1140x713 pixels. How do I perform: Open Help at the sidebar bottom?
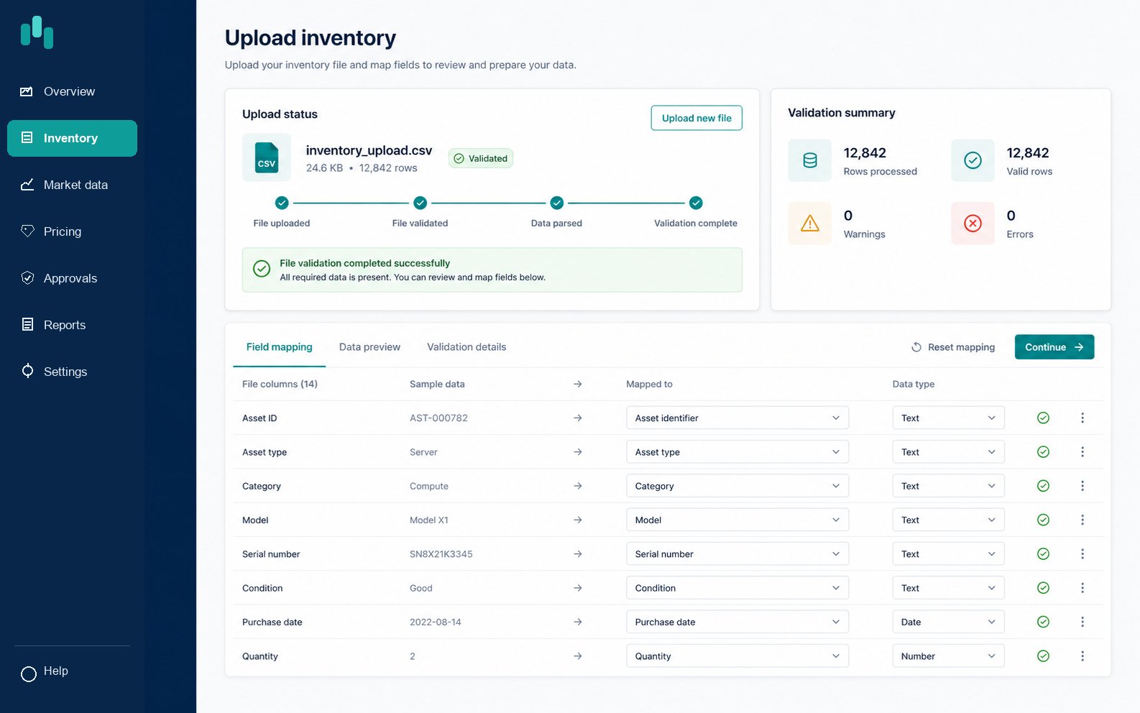[x=45, y=672]
